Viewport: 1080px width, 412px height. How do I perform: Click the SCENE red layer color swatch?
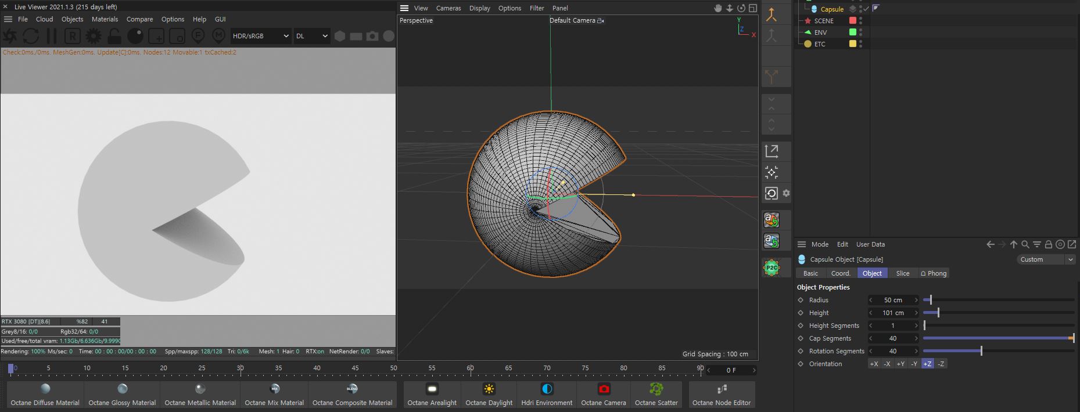[853, 20]
